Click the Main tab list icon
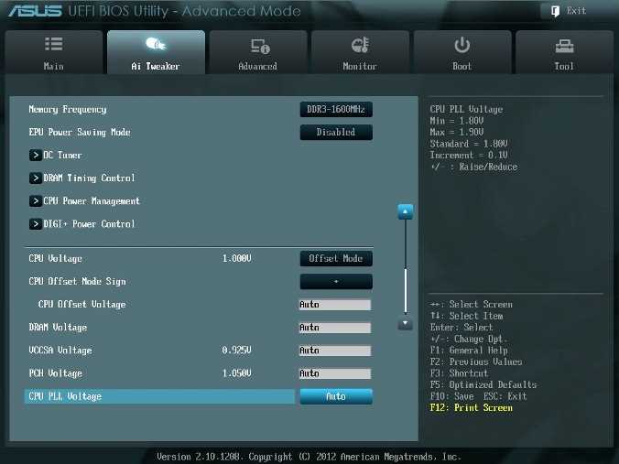Screen dimensions: 619x464 tap(54, 44)
